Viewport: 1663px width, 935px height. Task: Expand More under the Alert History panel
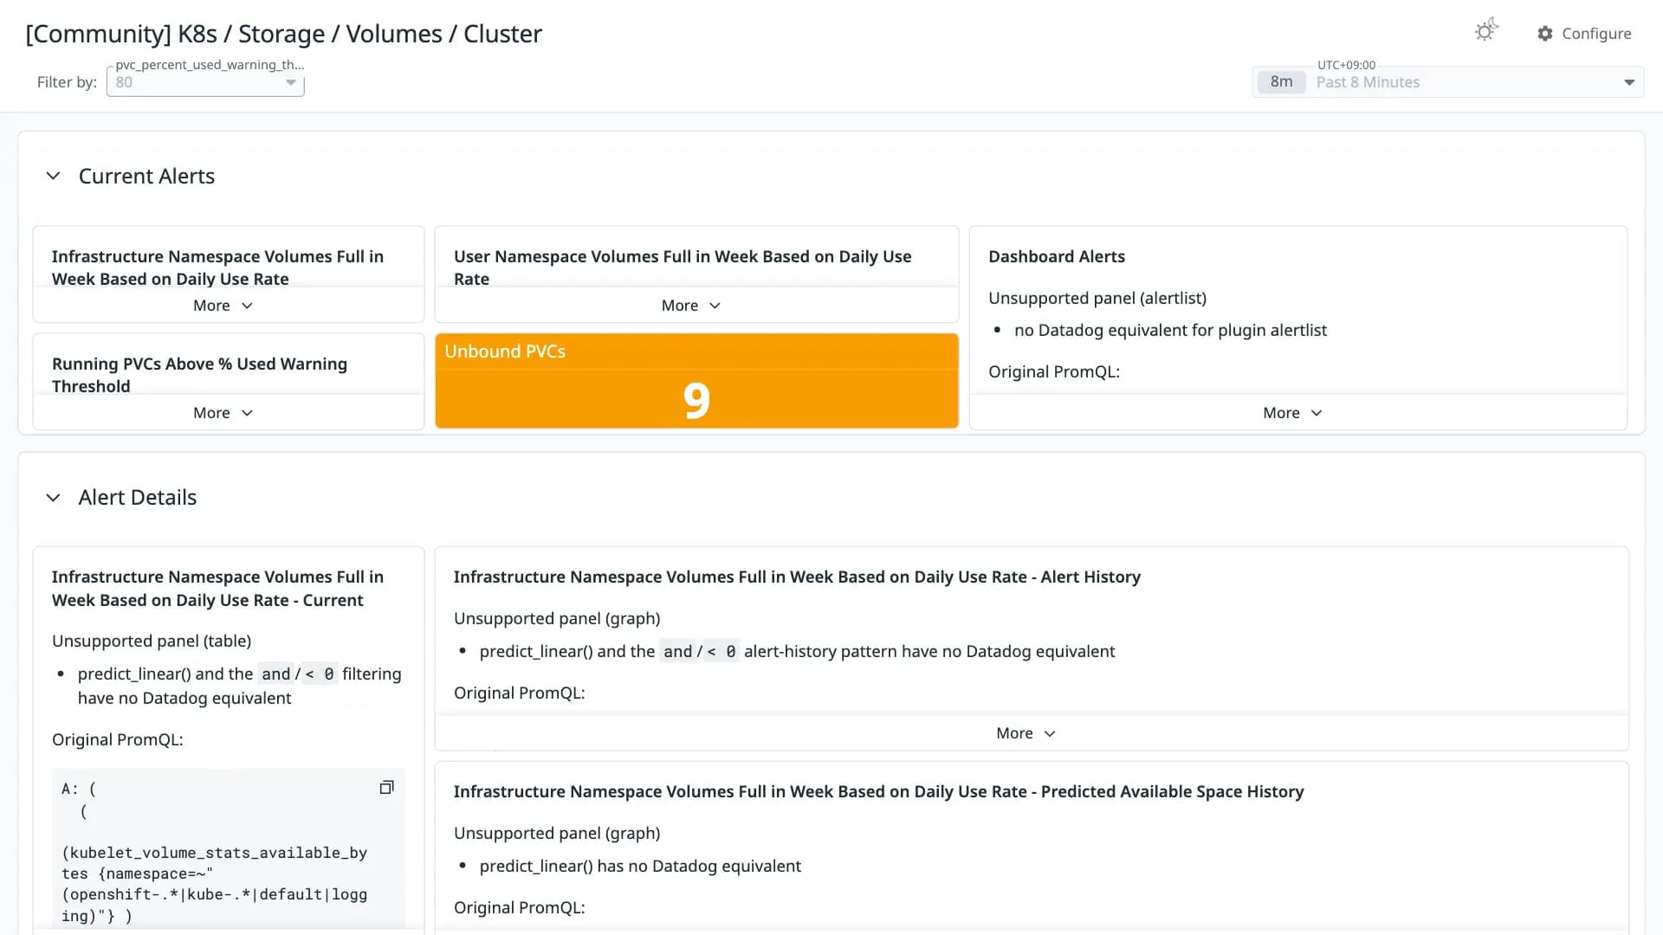[x=1026, y=733]
